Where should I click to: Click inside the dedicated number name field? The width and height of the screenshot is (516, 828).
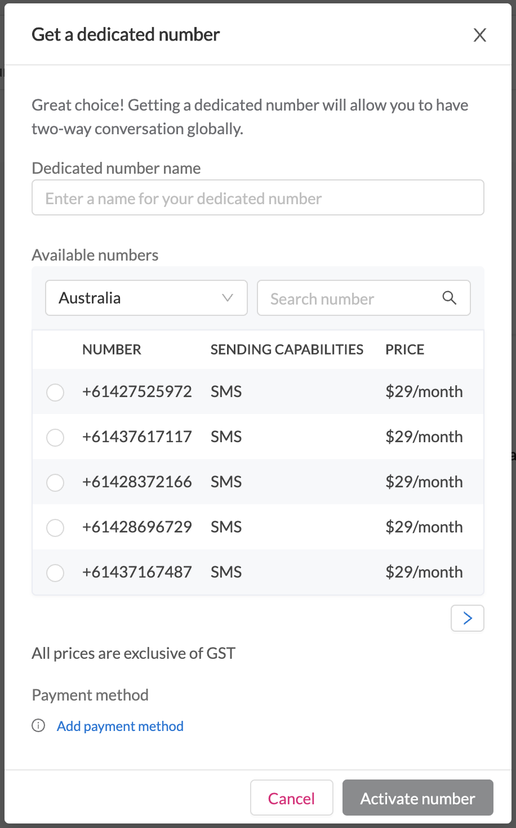tap(257, 197)
